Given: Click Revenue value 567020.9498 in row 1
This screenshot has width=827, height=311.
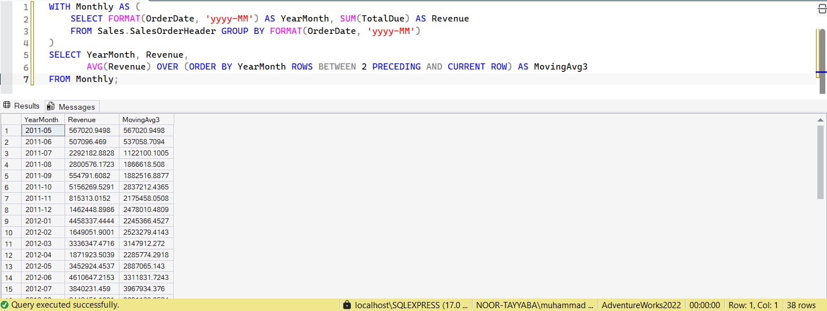Looking at the screenshot, I should (x=91, y=131).
